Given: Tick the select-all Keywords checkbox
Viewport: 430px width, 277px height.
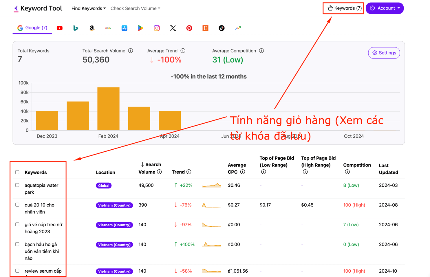Looking at the screenshot, I should pyautogui.click(x=17, y=172).
